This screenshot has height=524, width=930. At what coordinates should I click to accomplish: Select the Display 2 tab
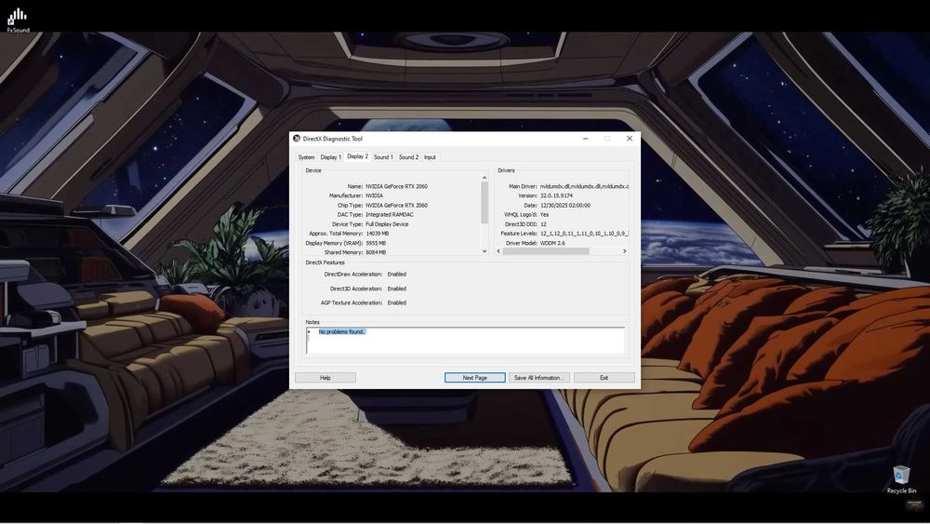[358, 156]
